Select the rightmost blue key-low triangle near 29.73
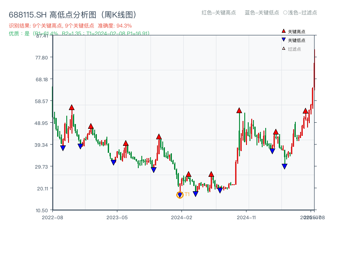 284,166
